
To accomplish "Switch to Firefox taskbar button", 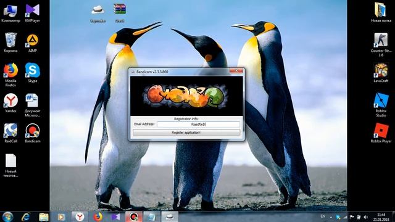I will tap(98, 216).
